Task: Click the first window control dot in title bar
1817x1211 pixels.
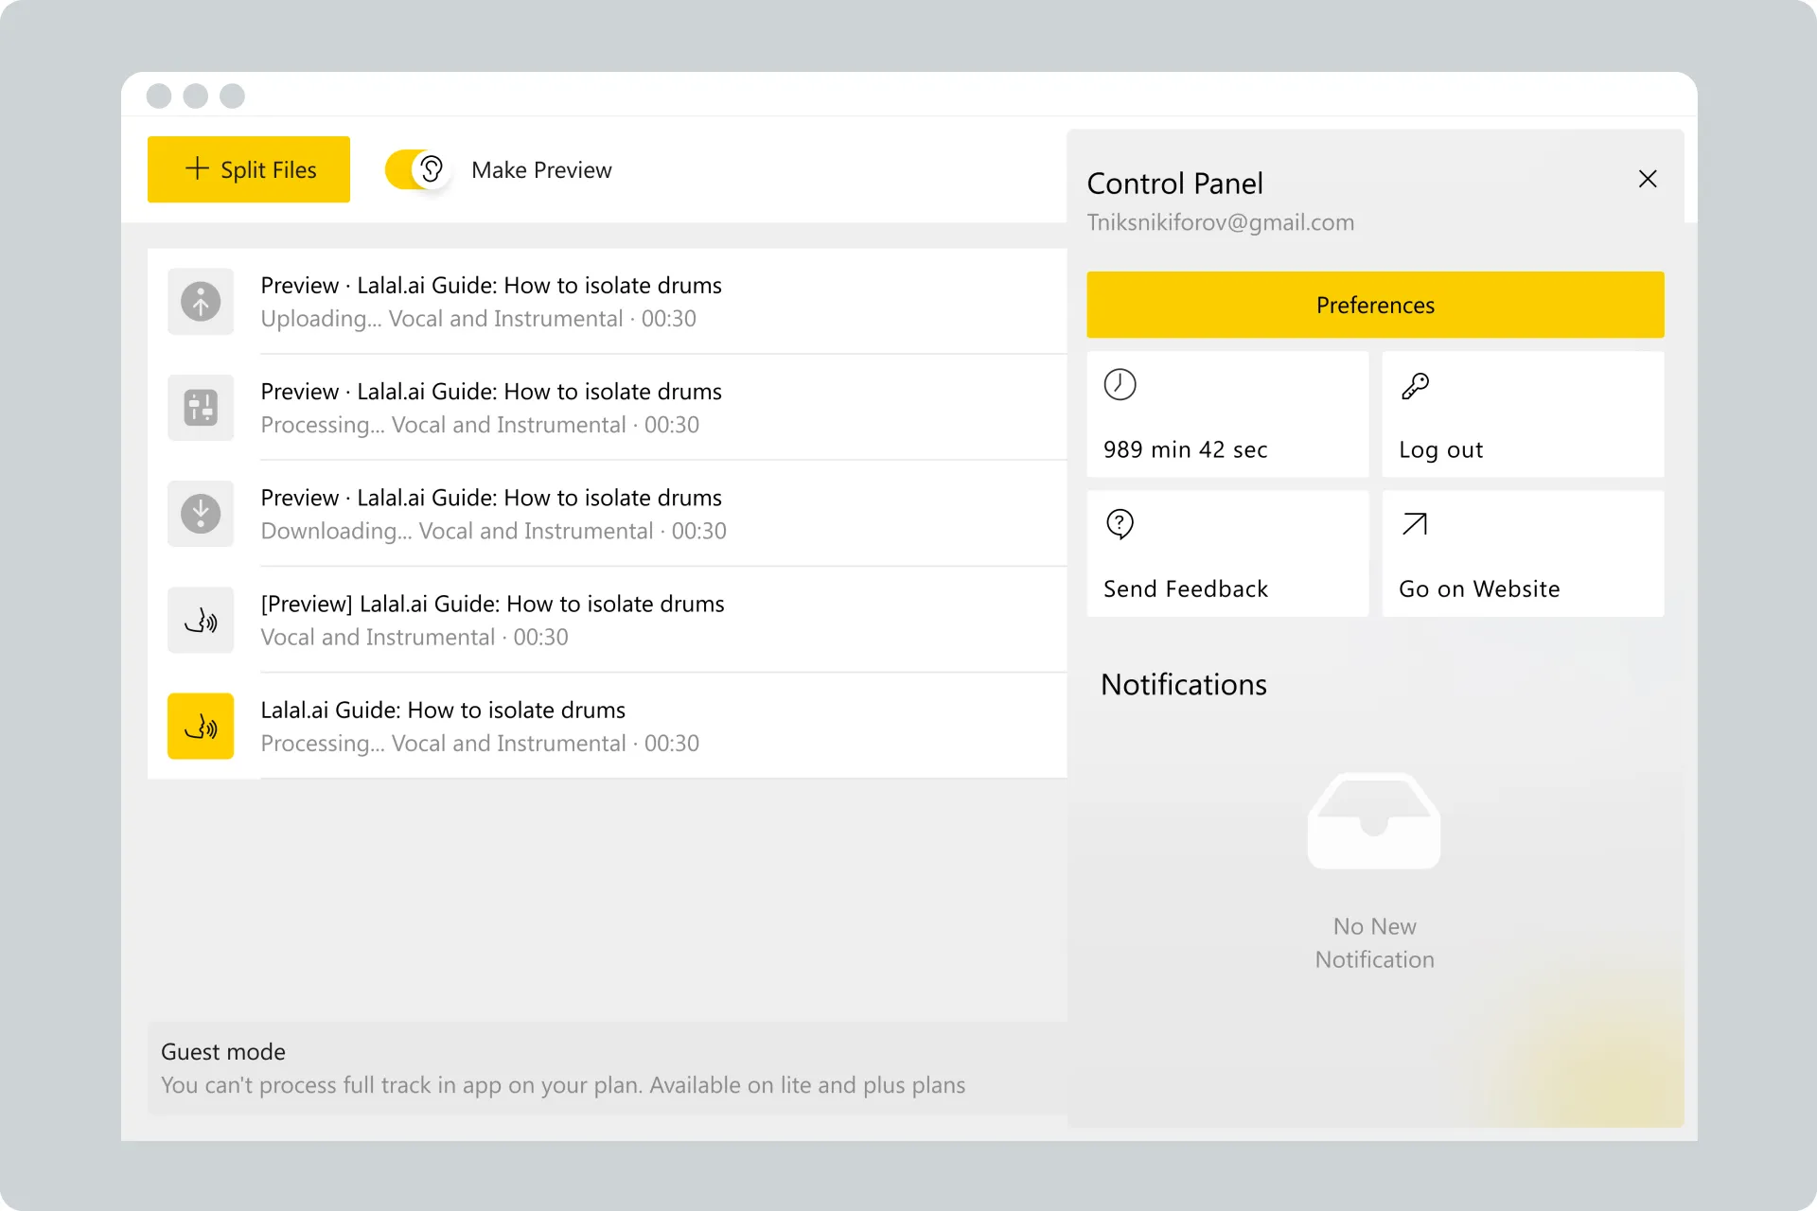Action: (x=159, y=96)
